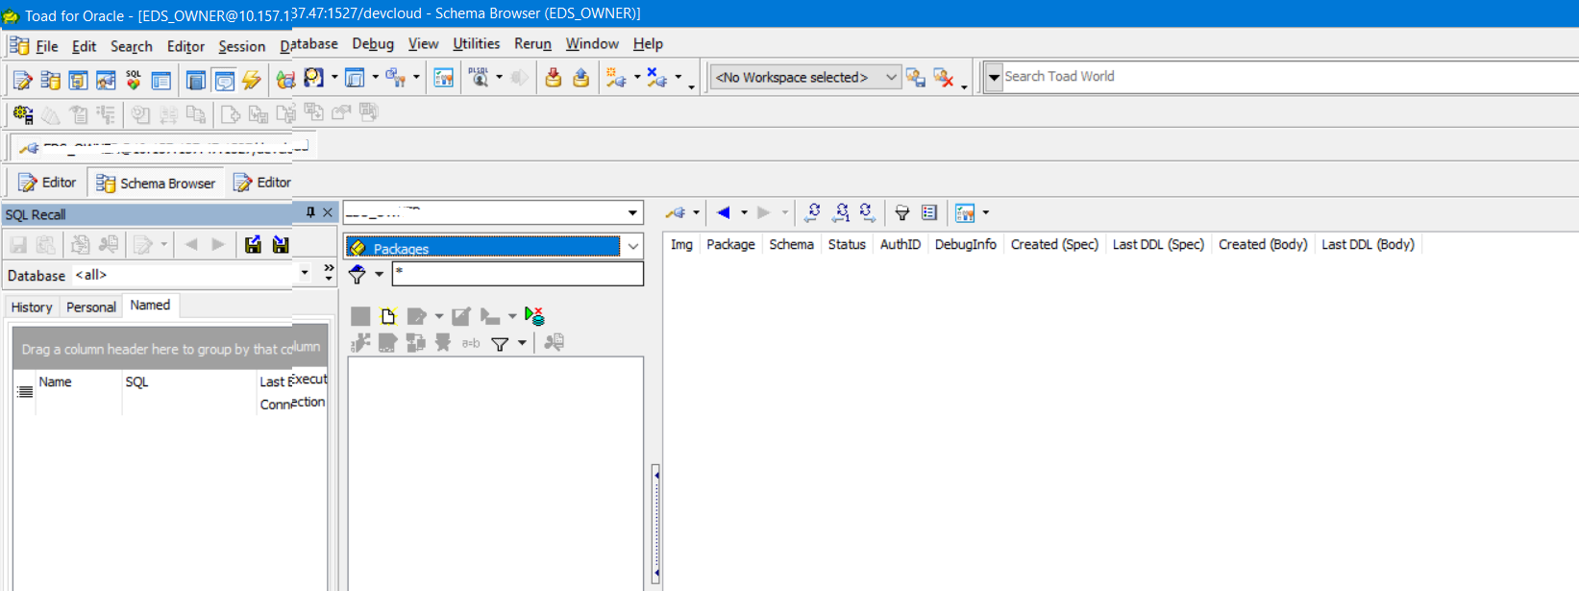Click the blue back arrow in the right pane
1579x591 pixels.
point(724,212)
